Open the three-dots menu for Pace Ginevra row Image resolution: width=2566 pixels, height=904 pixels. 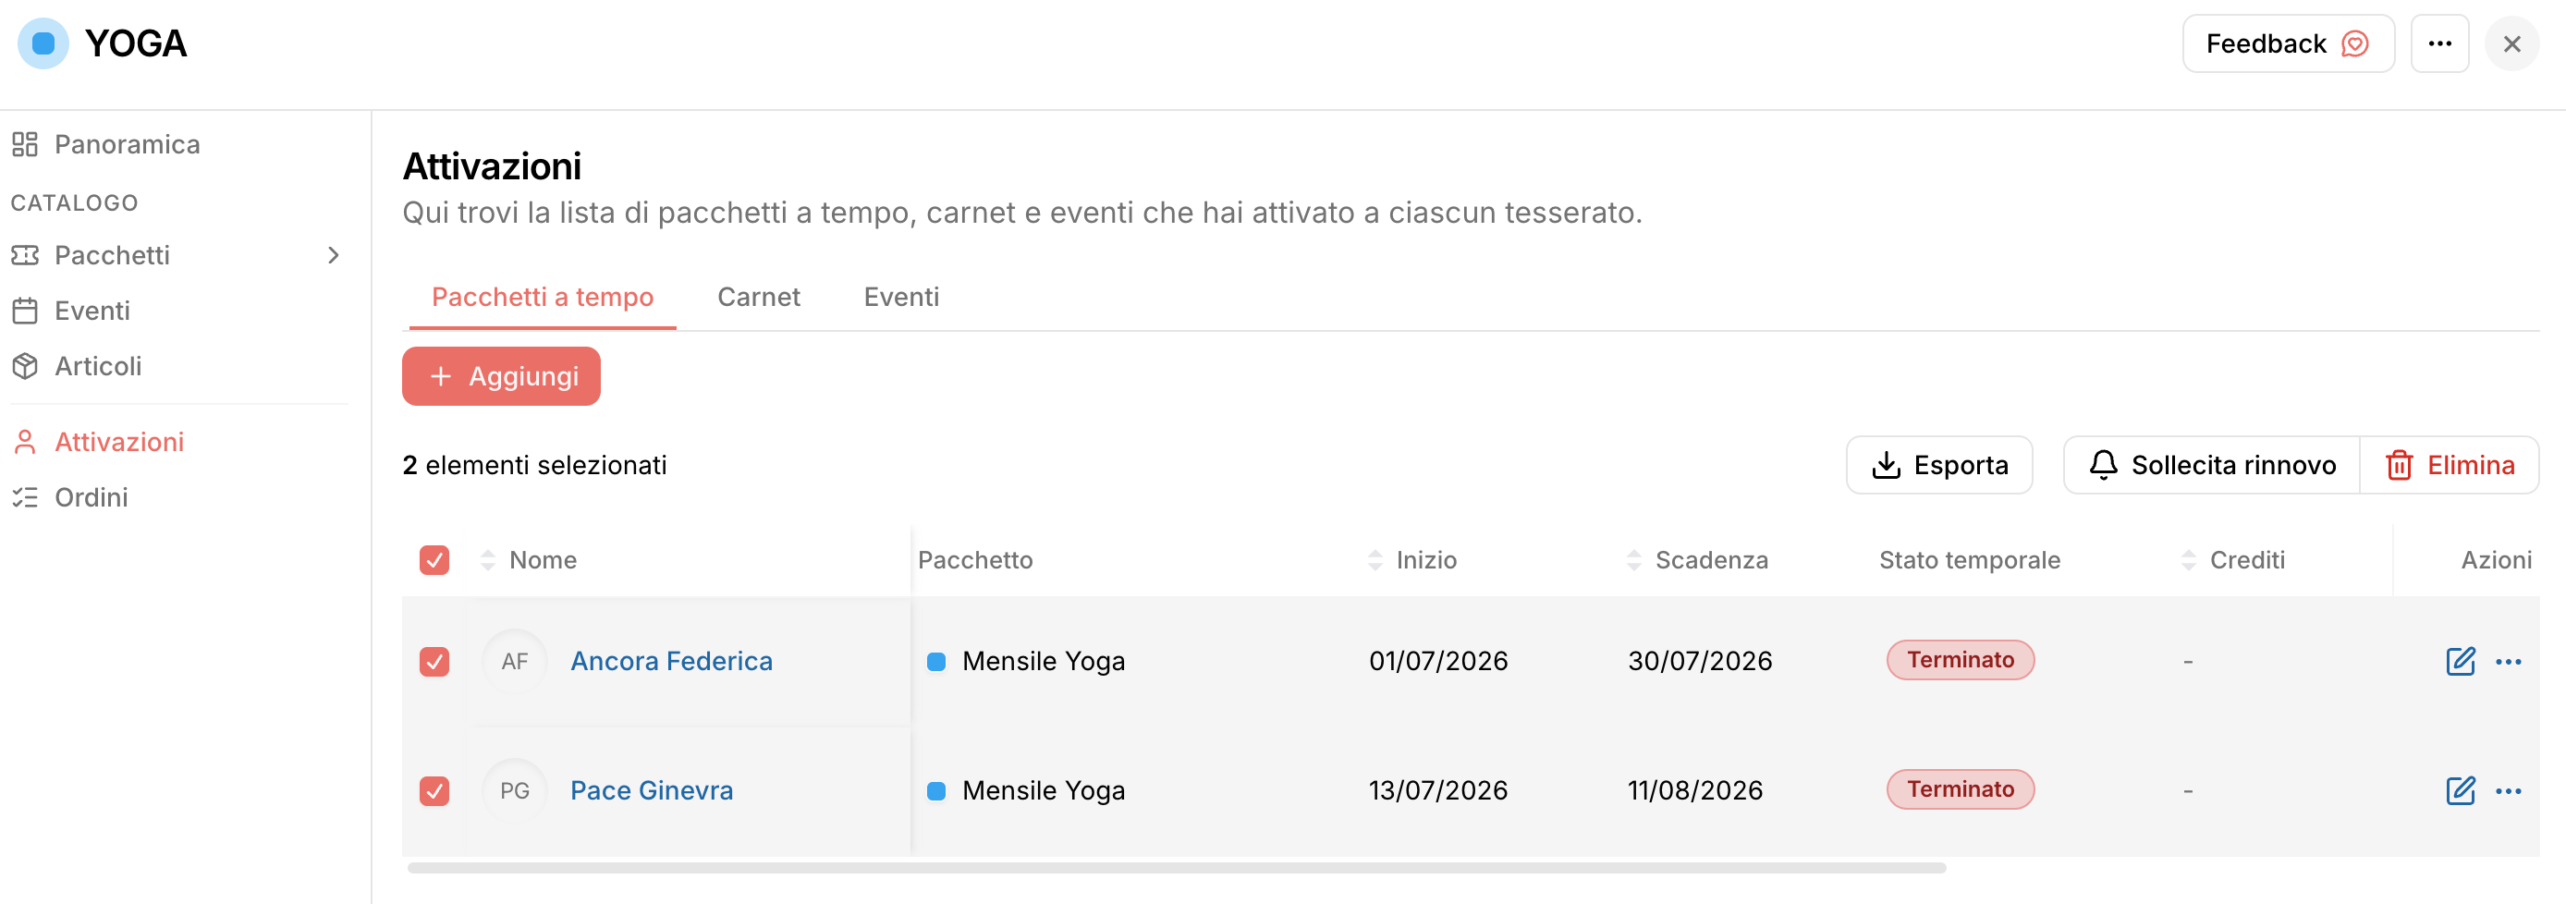pyautogui.click(x=2507, y=790)
